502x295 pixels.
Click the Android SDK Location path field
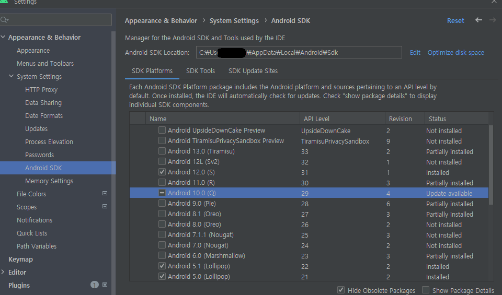click(299, 52)
